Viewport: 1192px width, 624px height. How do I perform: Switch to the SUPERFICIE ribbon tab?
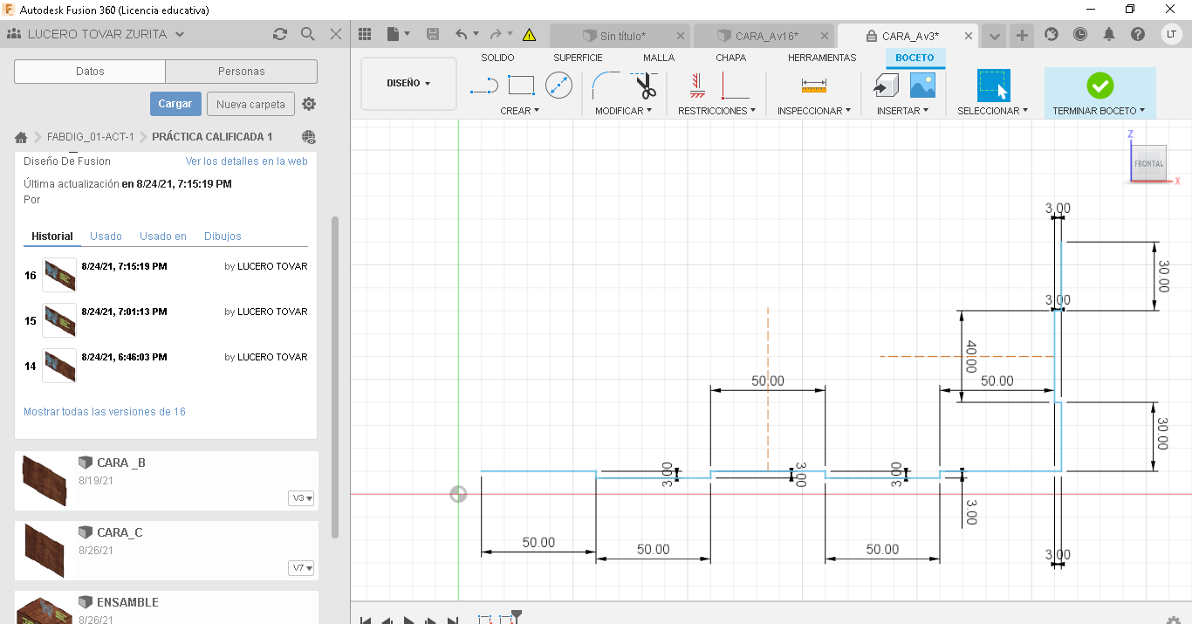pyautogui.click(x=578, y=58)
